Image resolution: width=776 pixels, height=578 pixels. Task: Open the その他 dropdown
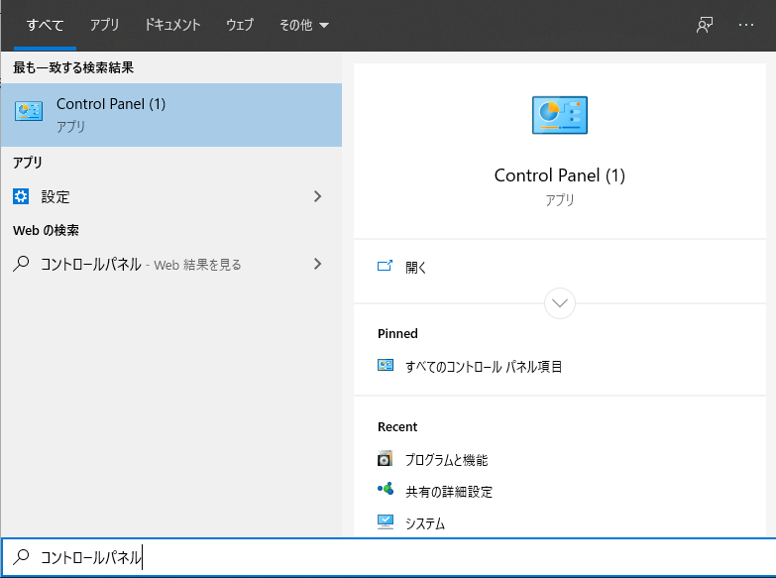pos(304,25)
